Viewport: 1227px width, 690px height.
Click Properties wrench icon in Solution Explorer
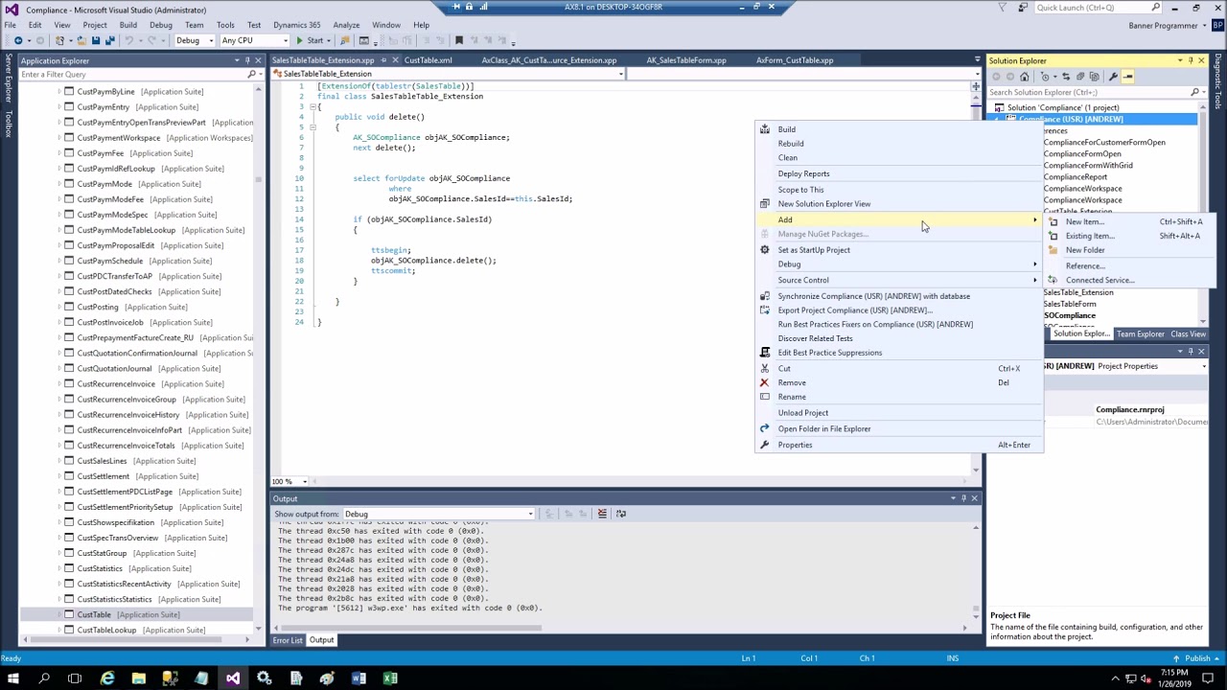click(x=1113, y=77)
